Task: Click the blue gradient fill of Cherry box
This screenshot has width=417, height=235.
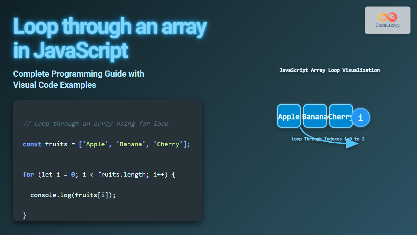Action: 341,116
